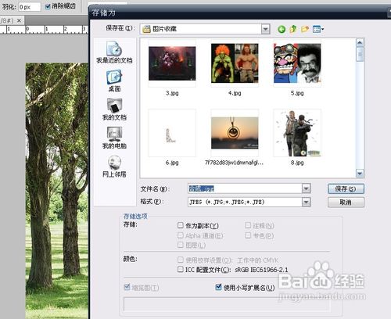391x319 pixels.
Task: Expand the Format (格式) dropdown arrow
Action: (306, 202)
